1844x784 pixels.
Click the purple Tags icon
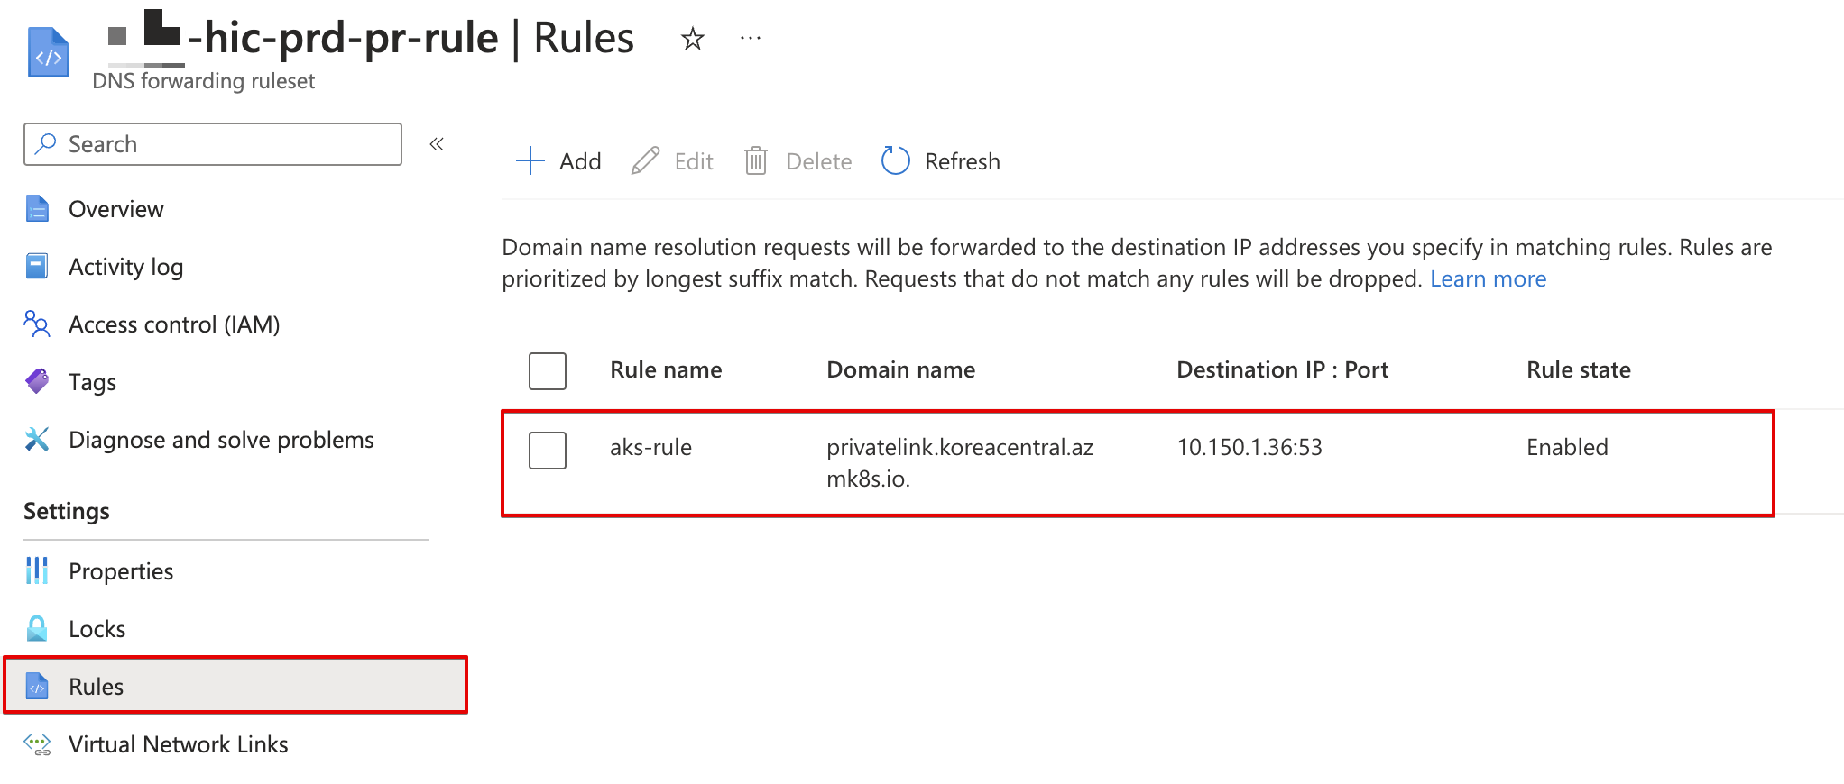point(37,382)
